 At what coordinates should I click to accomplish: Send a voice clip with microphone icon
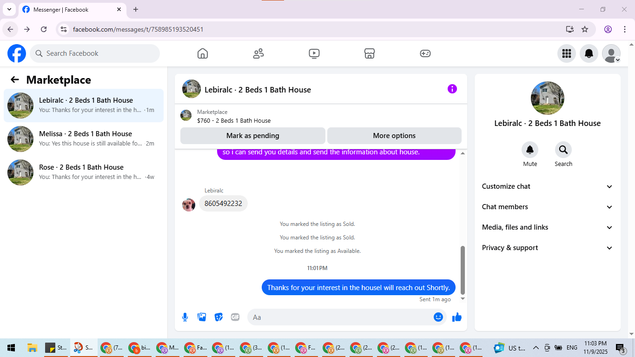pyautogui.click(x=185, y=317)
